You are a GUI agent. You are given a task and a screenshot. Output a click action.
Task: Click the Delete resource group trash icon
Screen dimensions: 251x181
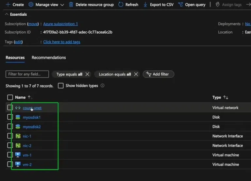click(x=71, y=5)
